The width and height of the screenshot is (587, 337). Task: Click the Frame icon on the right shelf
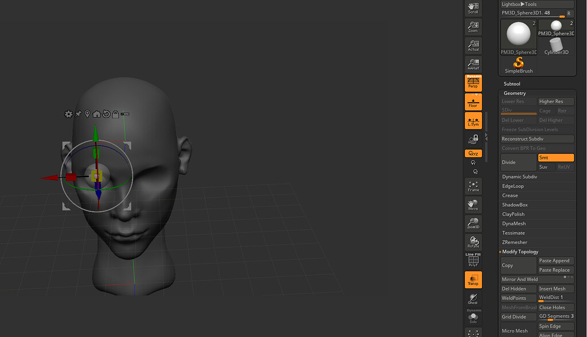point(473,186)
